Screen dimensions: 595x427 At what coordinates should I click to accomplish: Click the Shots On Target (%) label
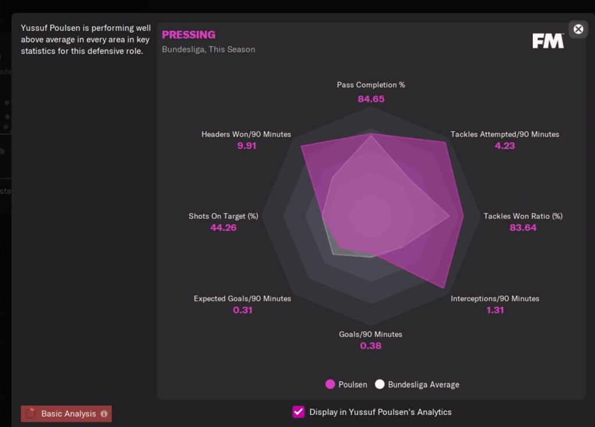(x=223, y=216)
